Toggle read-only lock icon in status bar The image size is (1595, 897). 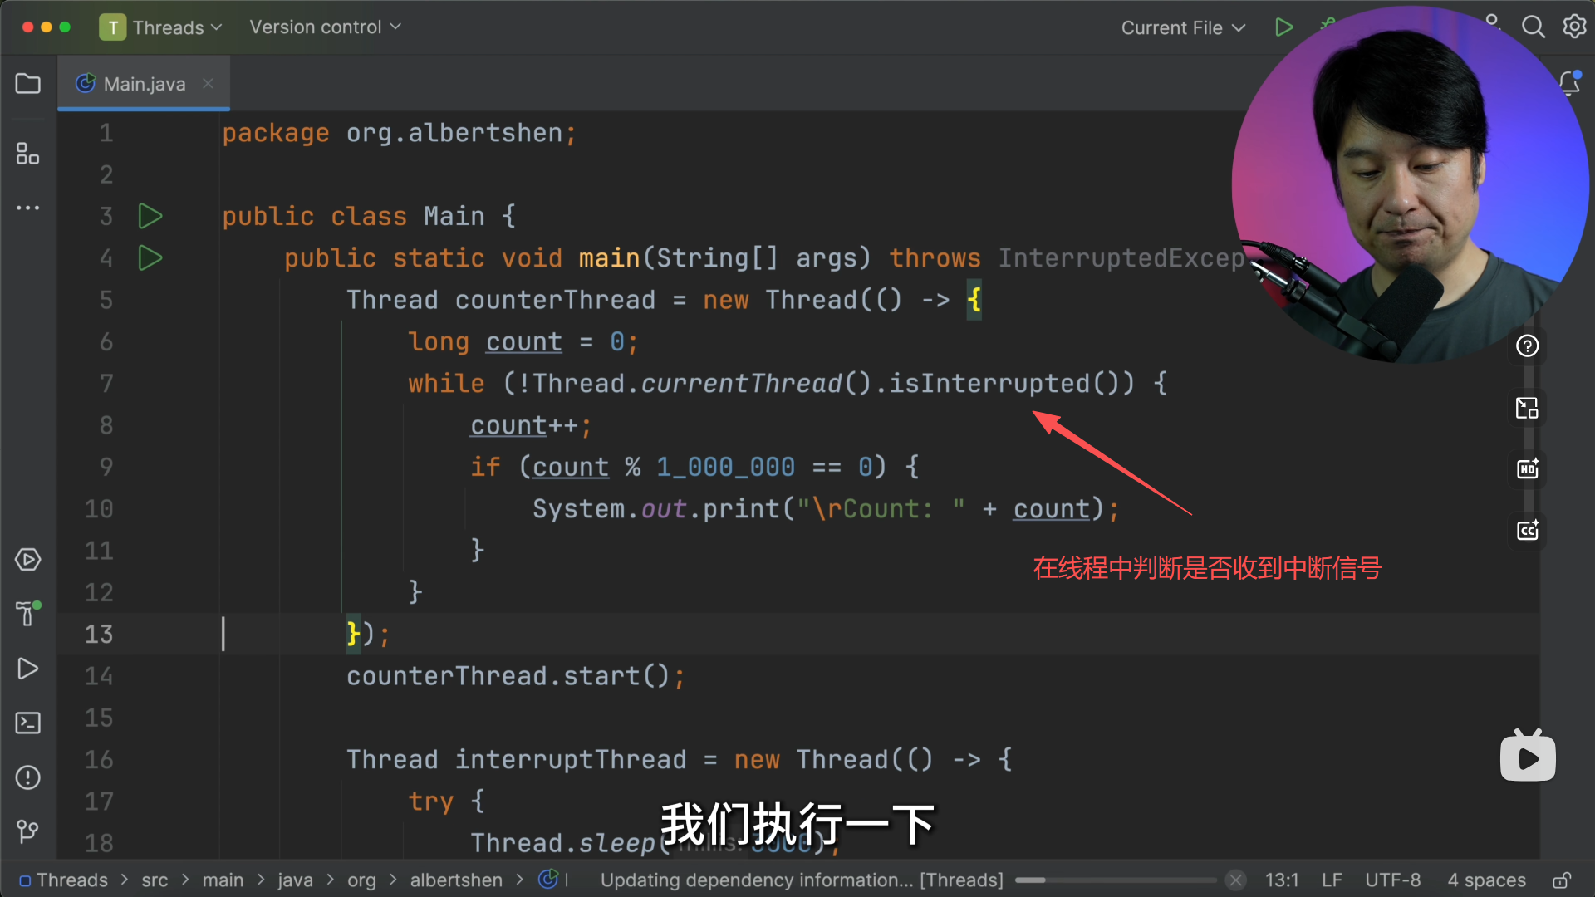pos(1561,880)
